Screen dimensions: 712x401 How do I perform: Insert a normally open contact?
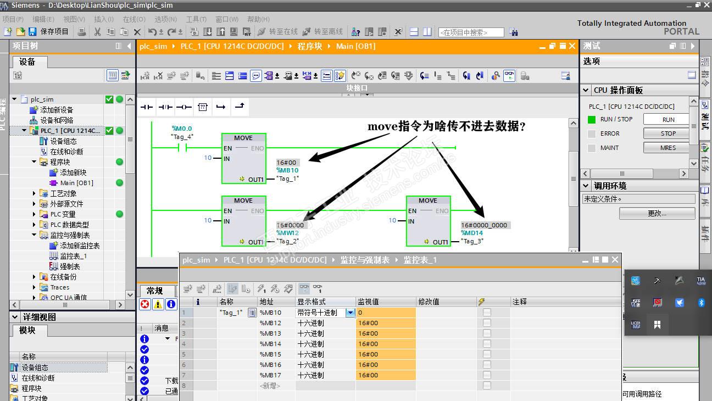pyautogui.click(x=146, y=107)
